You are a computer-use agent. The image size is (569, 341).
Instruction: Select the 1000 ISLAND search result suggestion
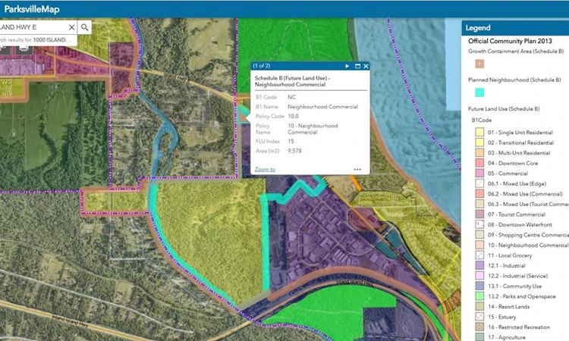(x=38, y=40)
